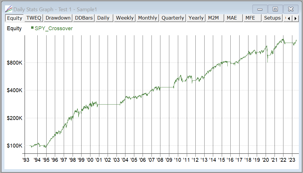Select the Yearly tab

click(x=196, y=18)
